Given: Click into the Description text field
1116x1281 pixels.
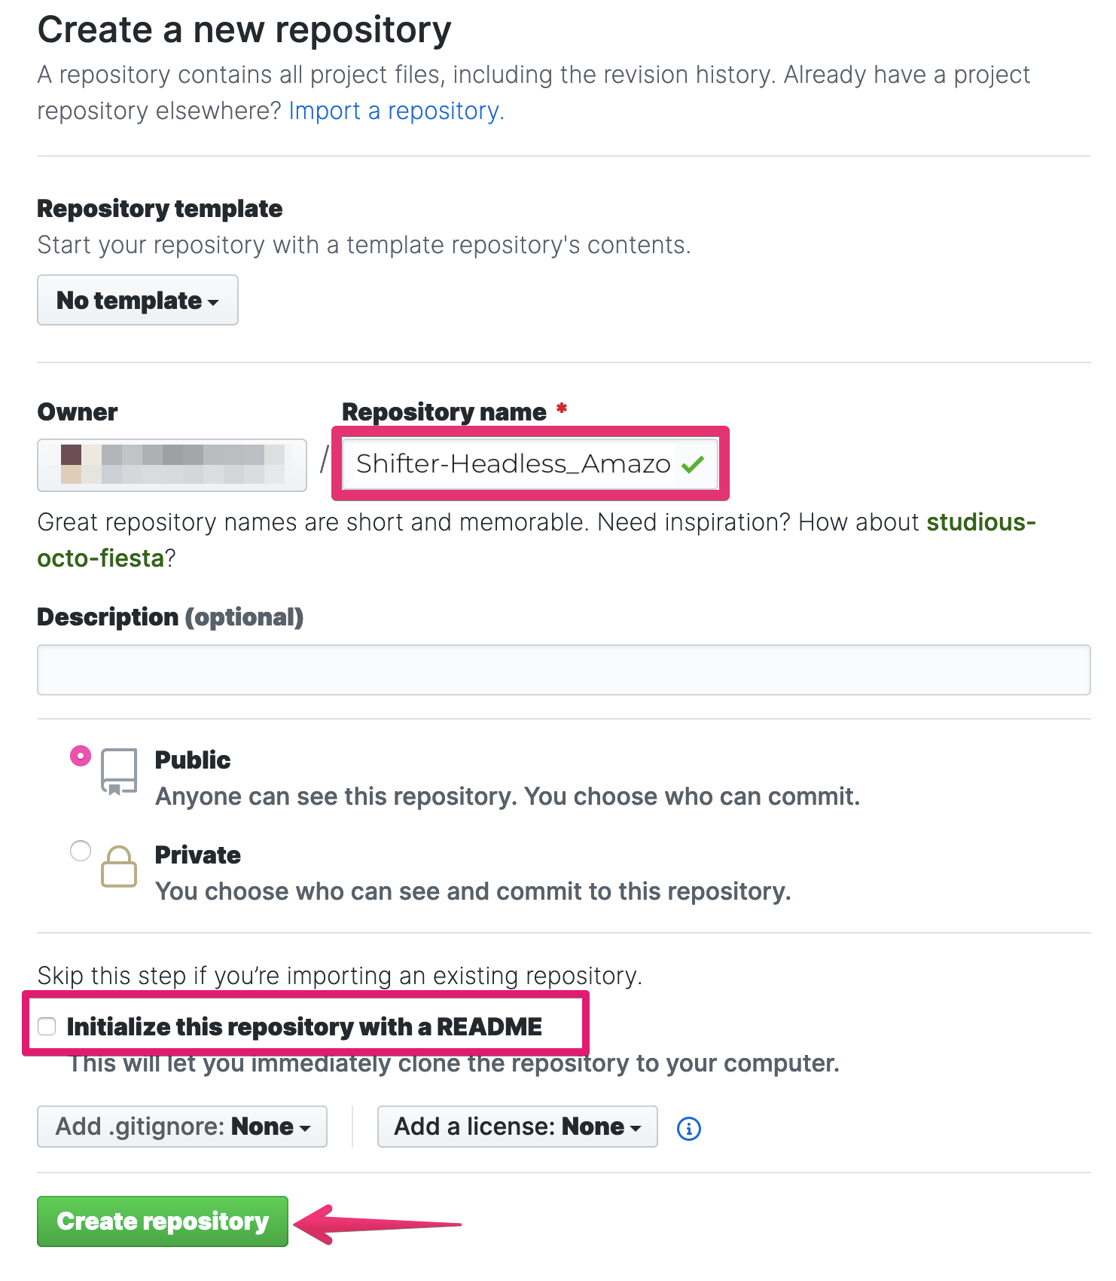Looking at the screenshot, I should click(564, 670).
